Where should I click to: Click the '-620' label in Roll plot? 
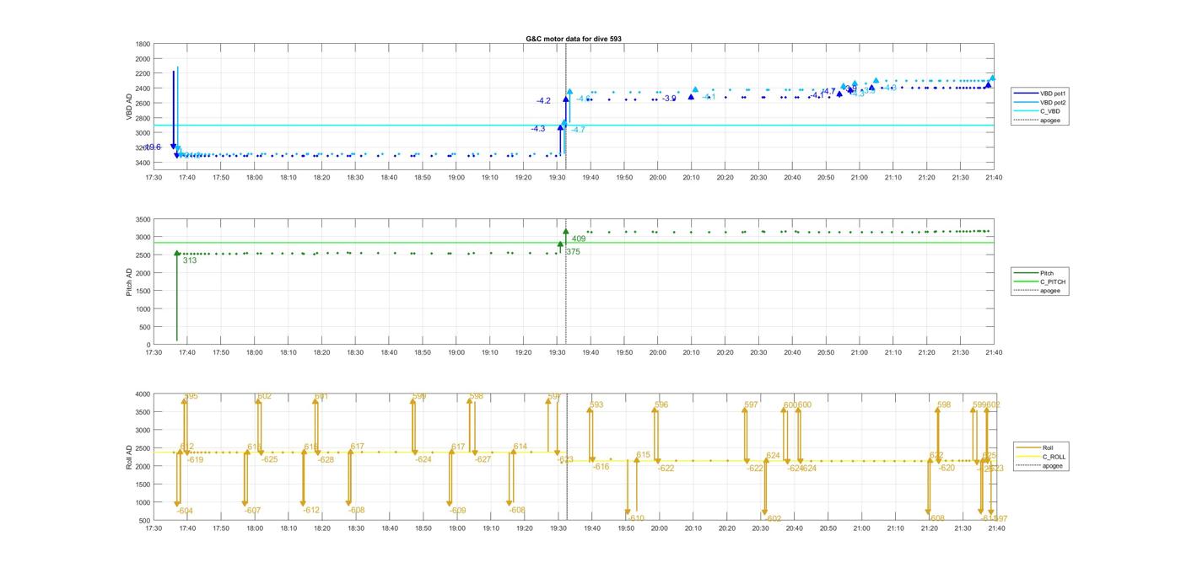(x=946, y=468)
